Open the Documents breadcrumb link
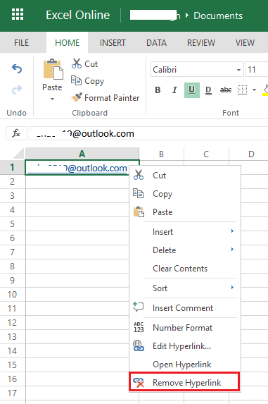 [x=218, y=16]
